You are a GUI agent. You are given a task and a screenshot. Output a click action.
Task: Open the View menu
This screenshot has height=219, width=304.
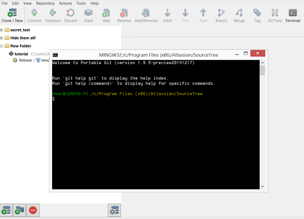[x=27, y=3]
